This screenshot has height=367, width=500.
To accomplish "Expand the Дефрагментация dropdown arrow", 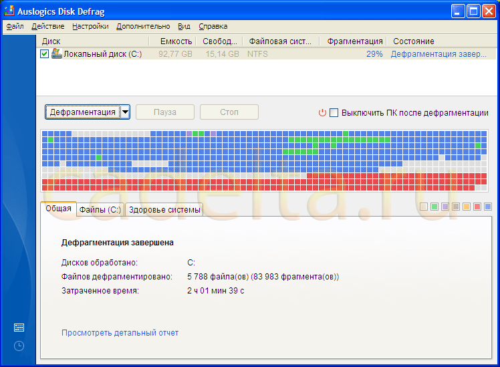I will [x=125, y=112].
